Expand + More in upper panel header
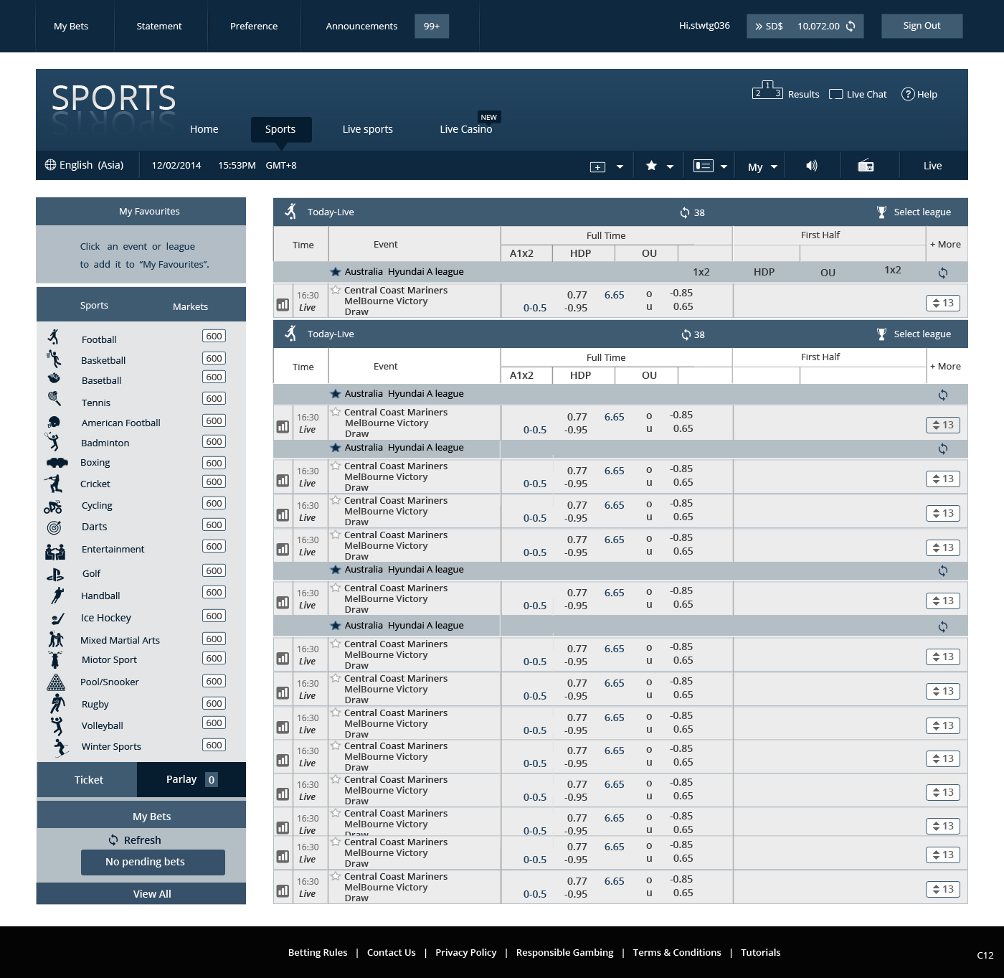The height and width of the screenshot is (978, 1004). [x=946, y=244]
